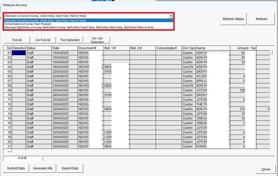Click the Date column header
278x176 pixels.
pyautogui.click(x=64, y=48)
